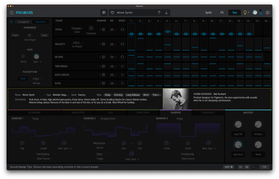Click the Regen button
279x179 pixels.
point(15,35)
